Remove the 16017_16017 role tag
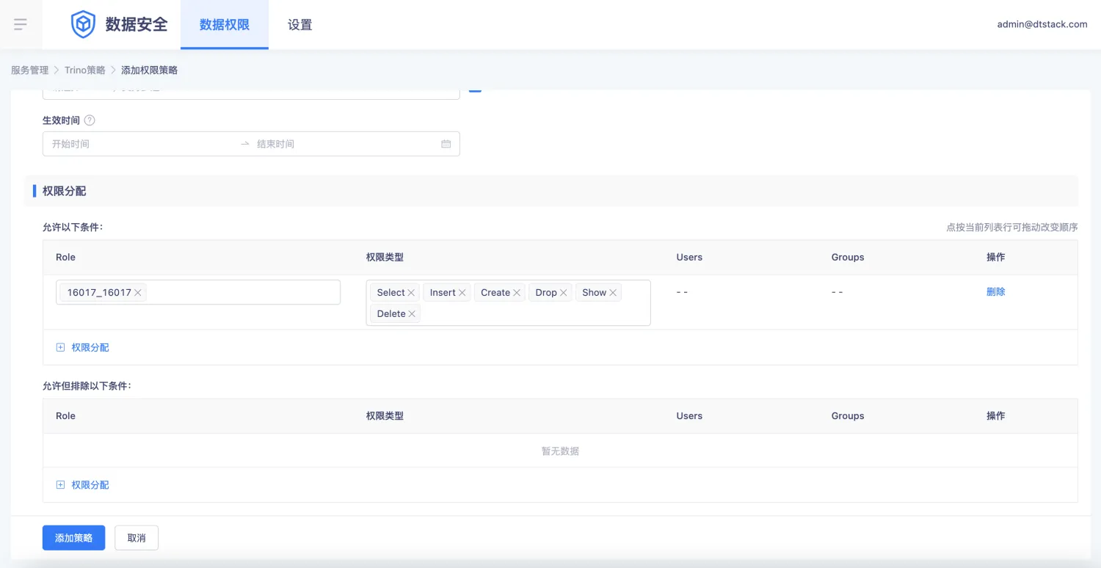This screenshot has width=1101, height=568. point(138,293)
